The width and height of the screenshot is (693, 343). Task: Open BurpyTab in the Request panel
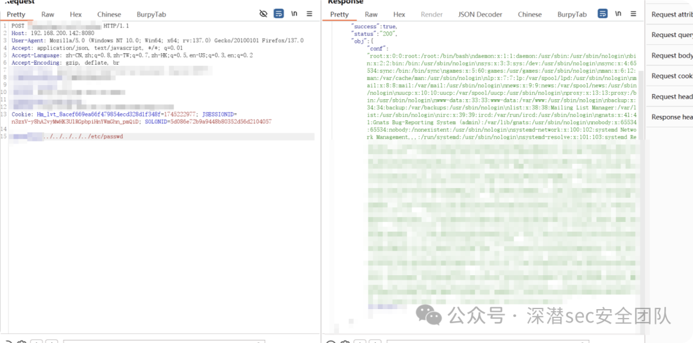[x=151, y=15]
